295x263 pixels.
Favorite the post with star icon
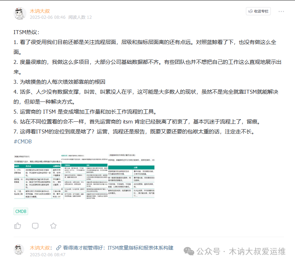click(53, 226)
